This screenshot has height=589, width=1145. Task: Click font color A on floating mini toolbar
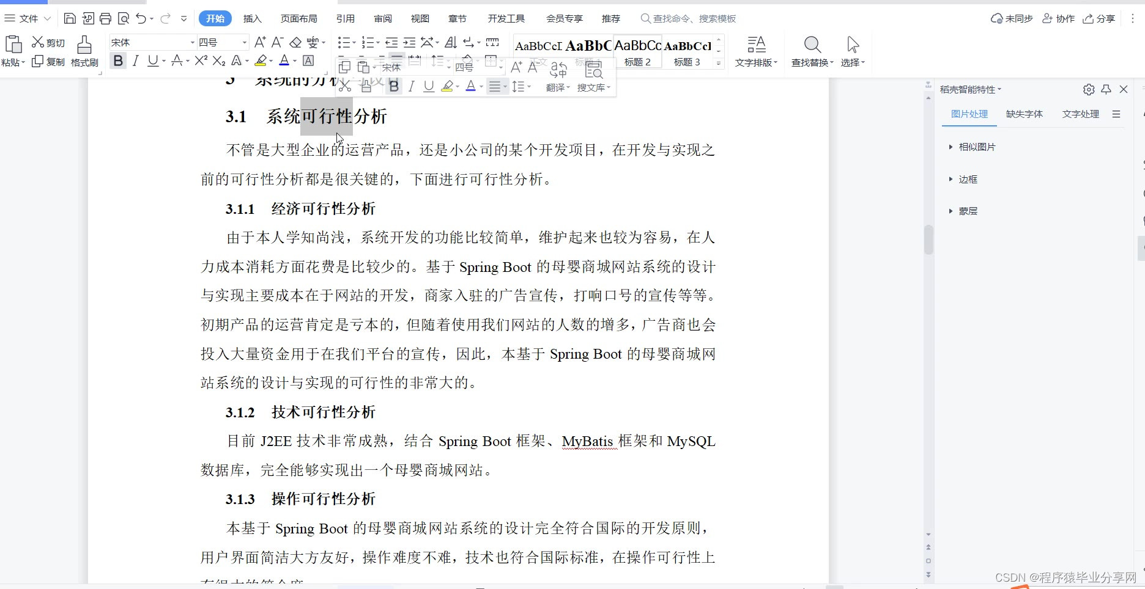(470, 86)
